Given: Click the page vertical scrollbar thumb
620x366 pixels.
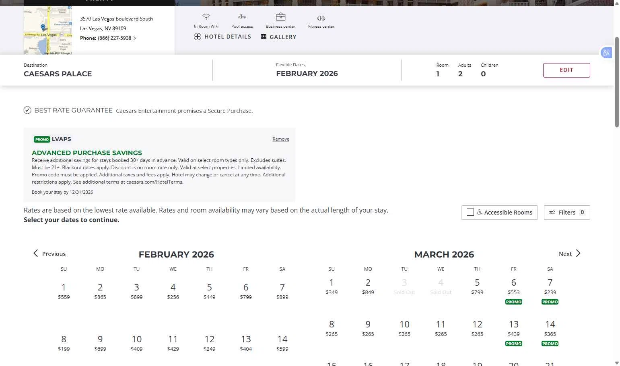Looking at the screenshot, I should [x=617, y=82].
